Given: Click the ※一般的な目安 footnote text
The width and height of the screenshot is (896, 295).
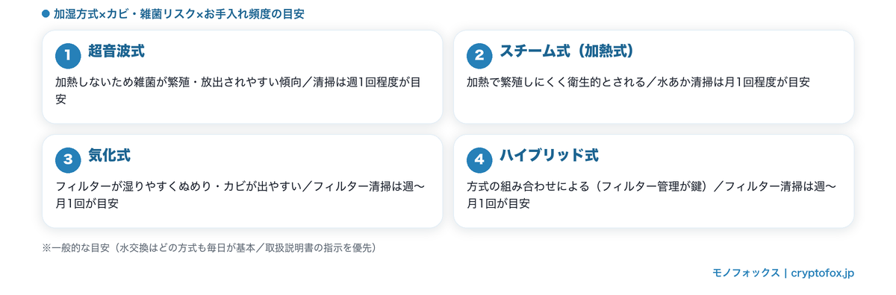Looking at the screenshot, I should point(209,247).
